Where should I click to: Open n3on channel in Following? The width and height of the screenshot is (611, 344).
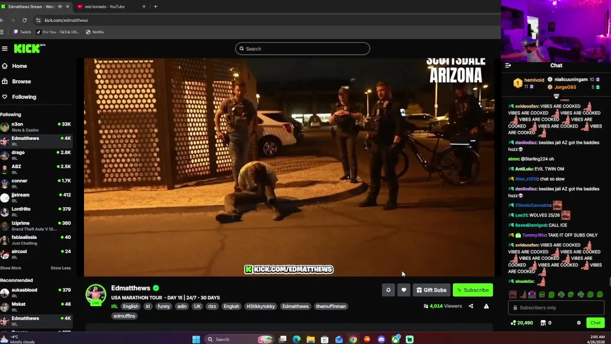tap(36, 127)
